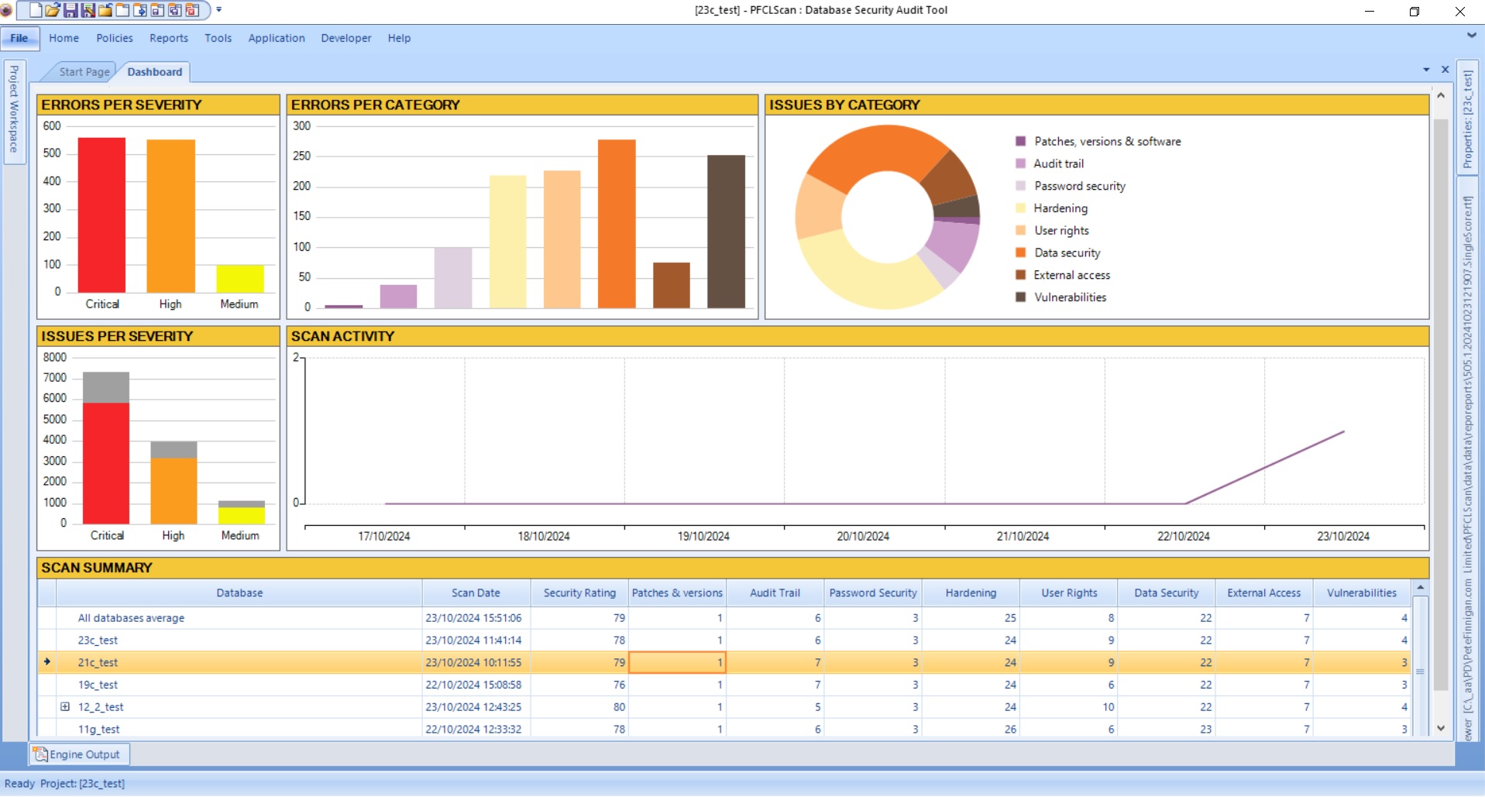Open the Customize Quick Access Toolbar arrow
Screen dimensions: 1485x797
(219, 10)
